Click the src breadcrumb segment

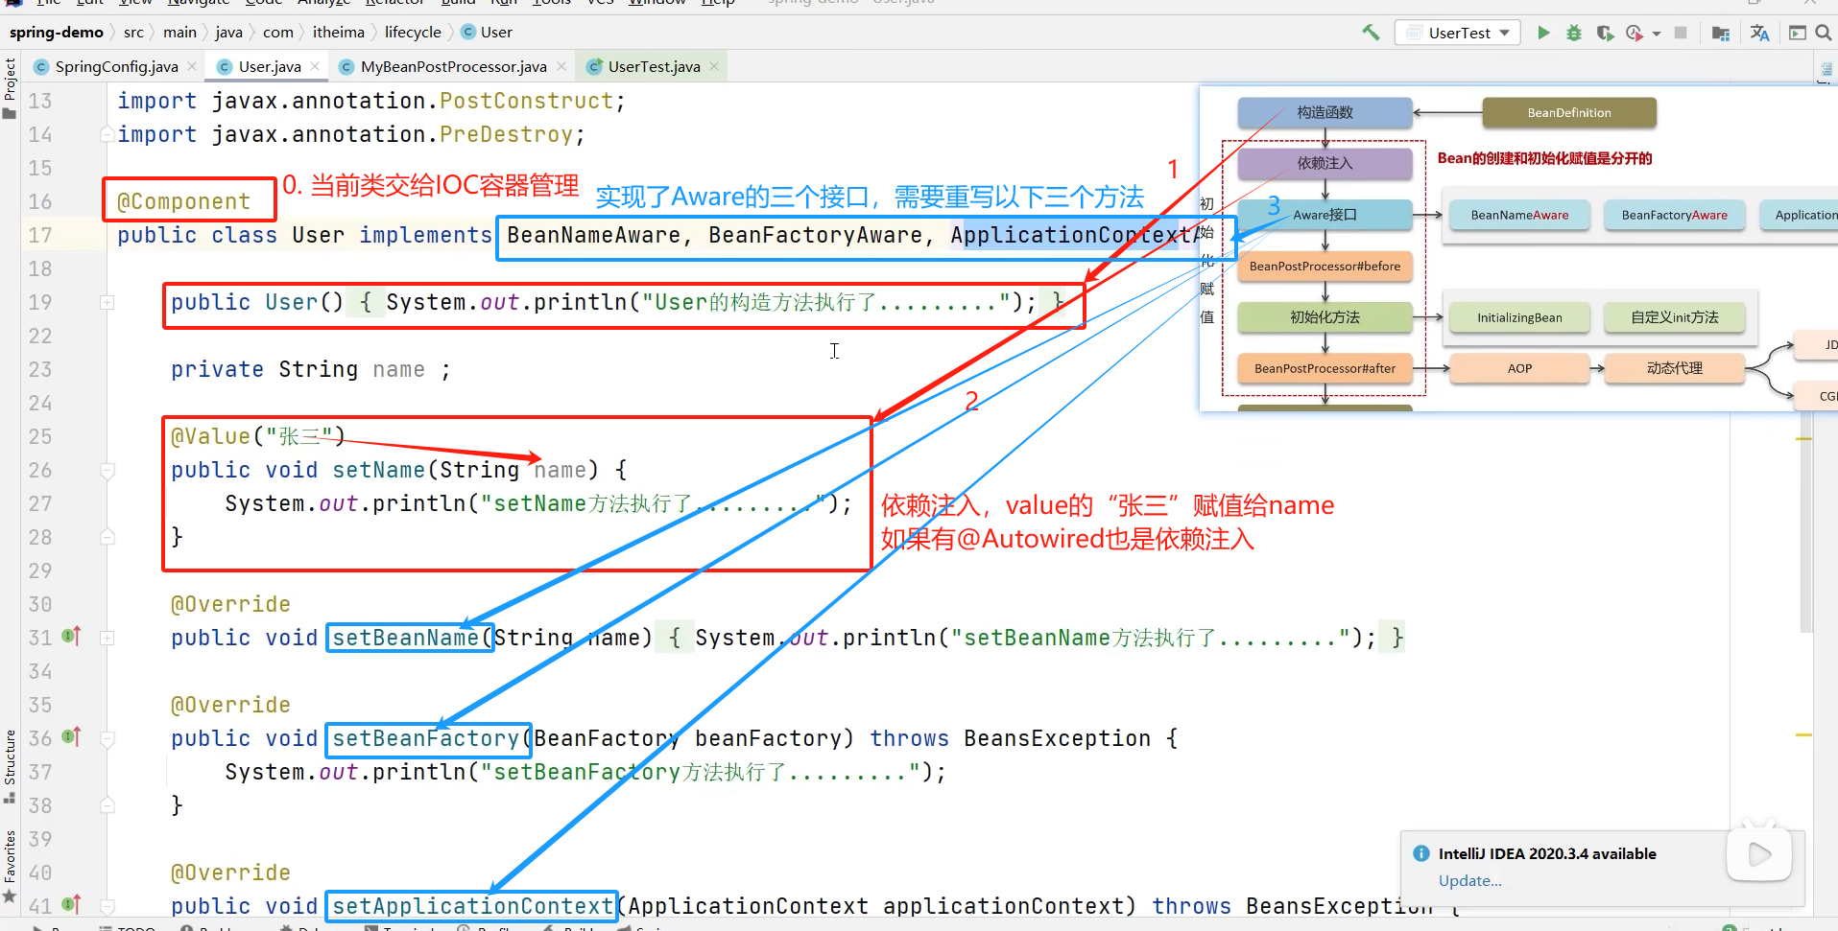[x=133, y=32]
